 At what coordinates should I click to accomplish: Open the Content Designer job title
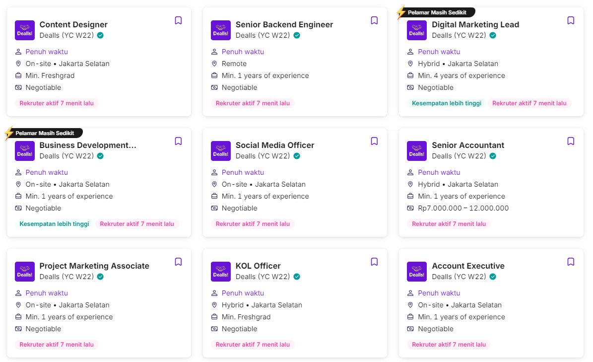(73, 25)
